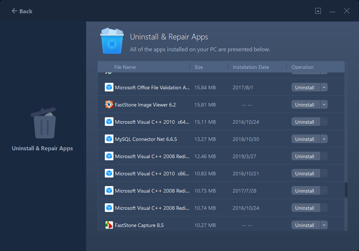Click the 2018/10/30 installation date

coord(246,139)
